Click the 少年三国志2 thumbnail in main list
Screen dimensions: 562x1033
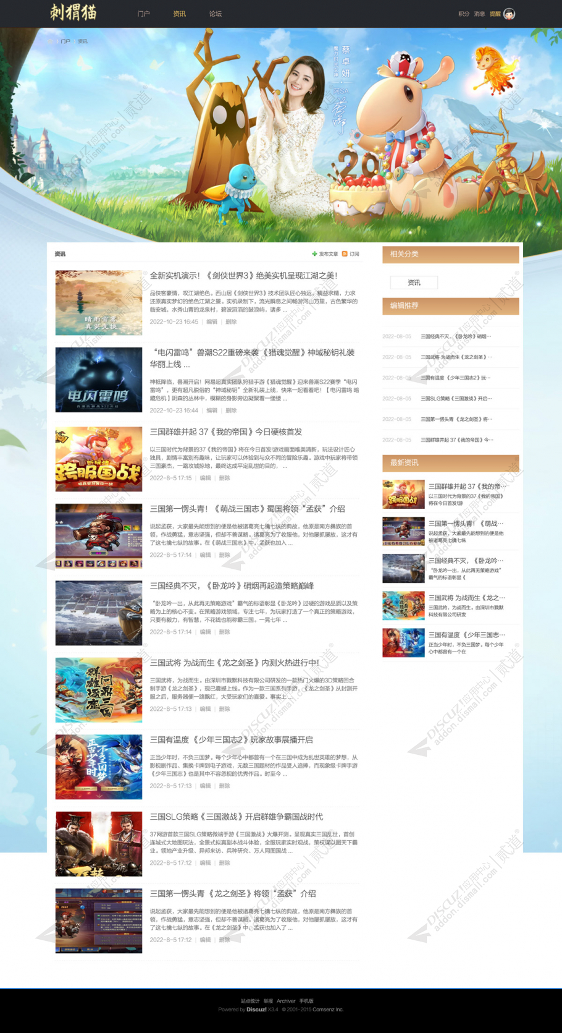point(99,767)
